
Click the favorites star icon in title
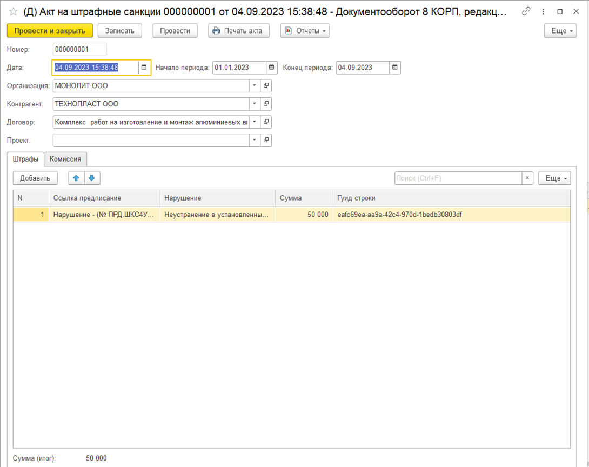14,11
